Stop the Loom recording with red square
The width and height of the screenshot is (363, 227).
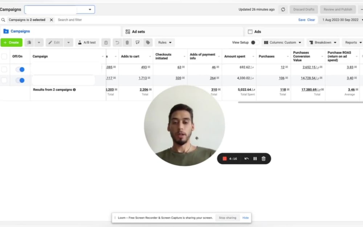pyautogui.click(x=224, y=159)
